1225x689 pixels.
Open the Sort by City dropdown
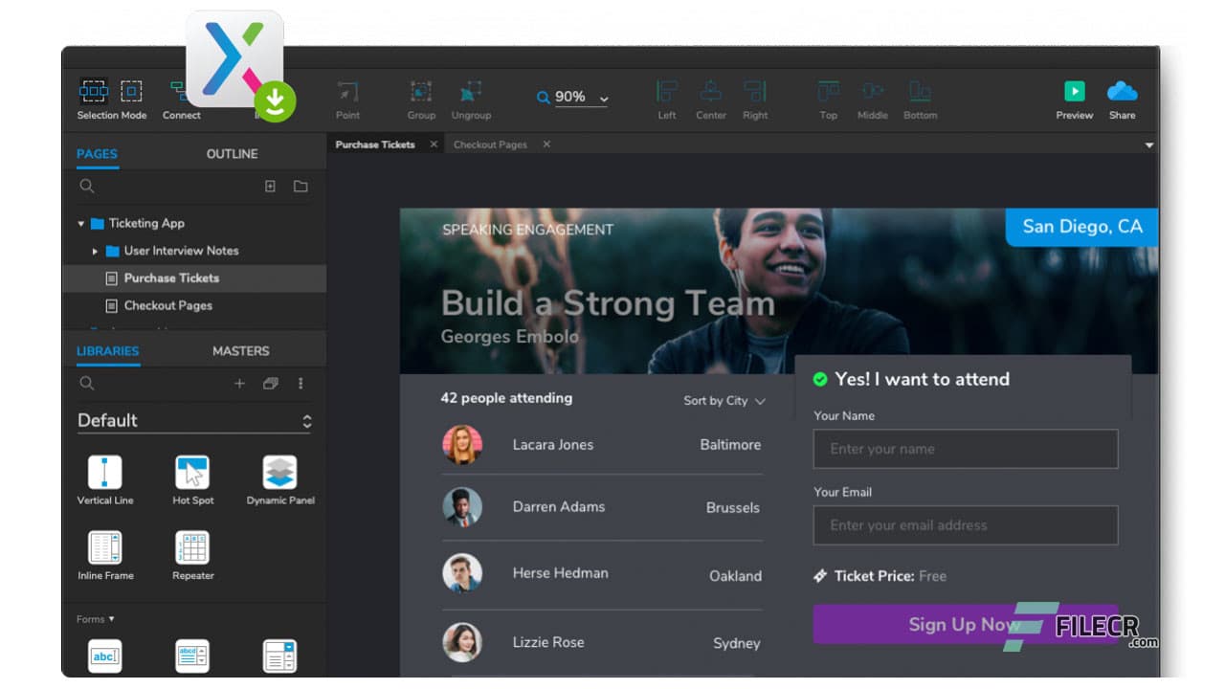723,401
